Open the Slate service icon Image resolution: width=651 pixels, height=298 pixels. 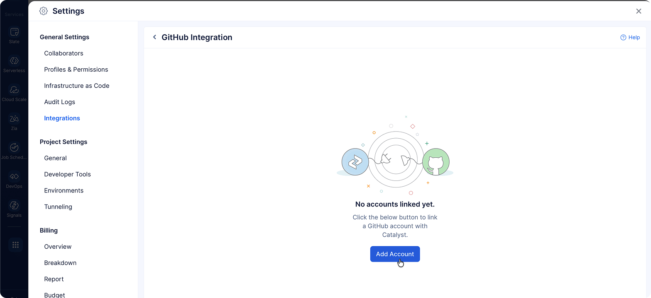pos(14,32)
